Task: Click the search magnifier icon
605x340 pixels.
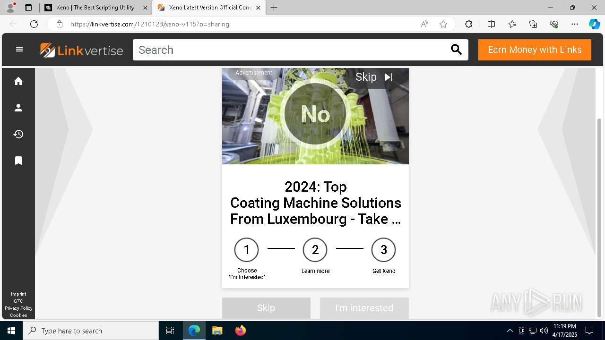Action: (x=456, y=50)
